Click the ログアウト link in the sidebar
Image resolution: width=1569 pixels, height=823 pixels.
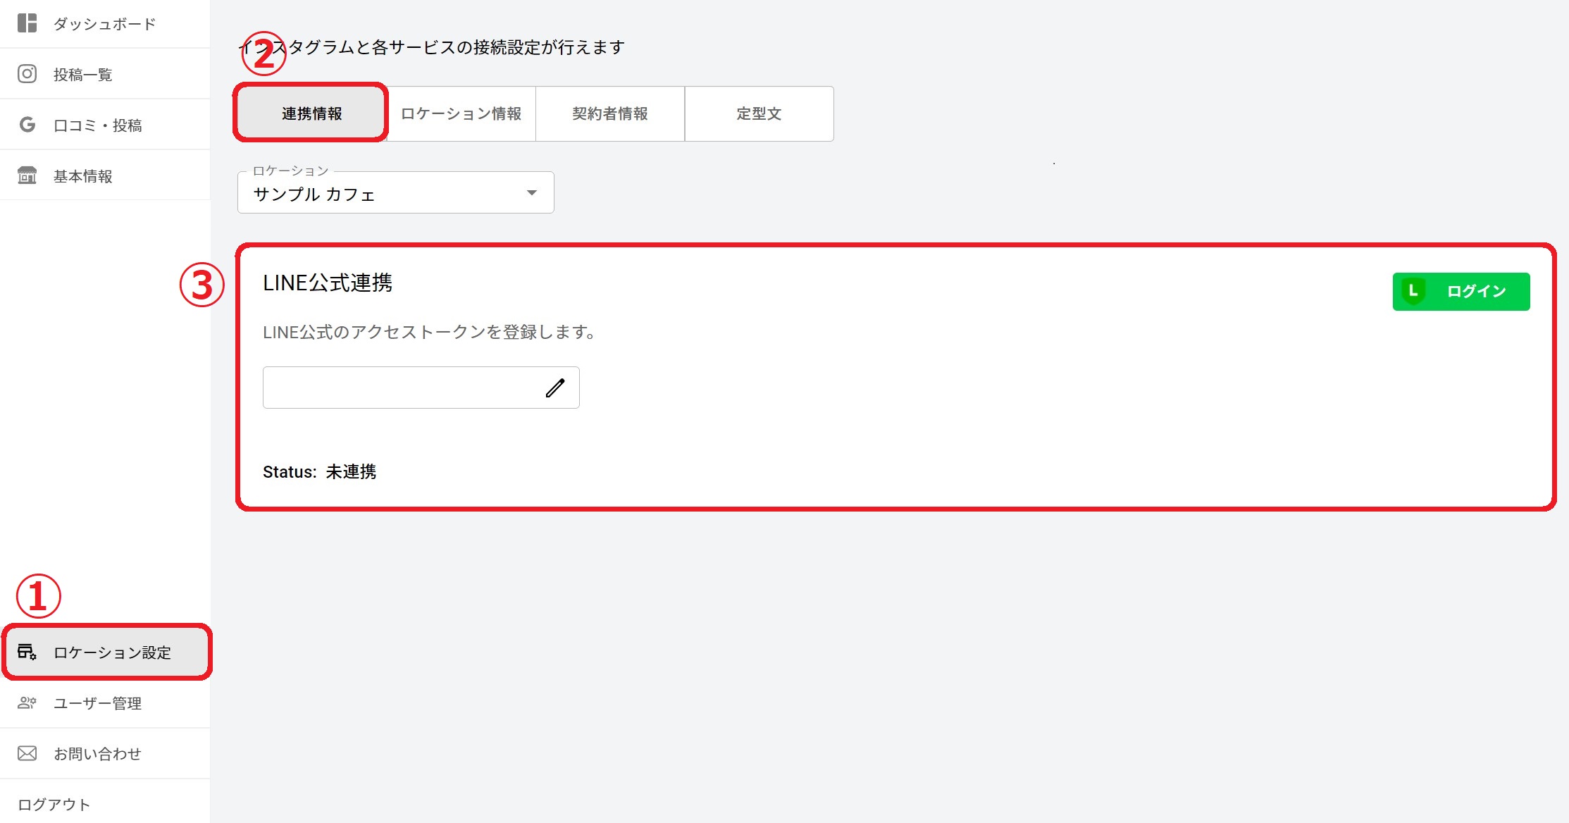click(x=54, y=804)
